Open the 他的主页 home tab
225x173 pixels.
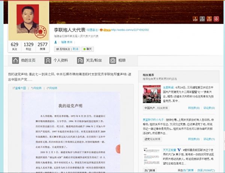point(24,60)
